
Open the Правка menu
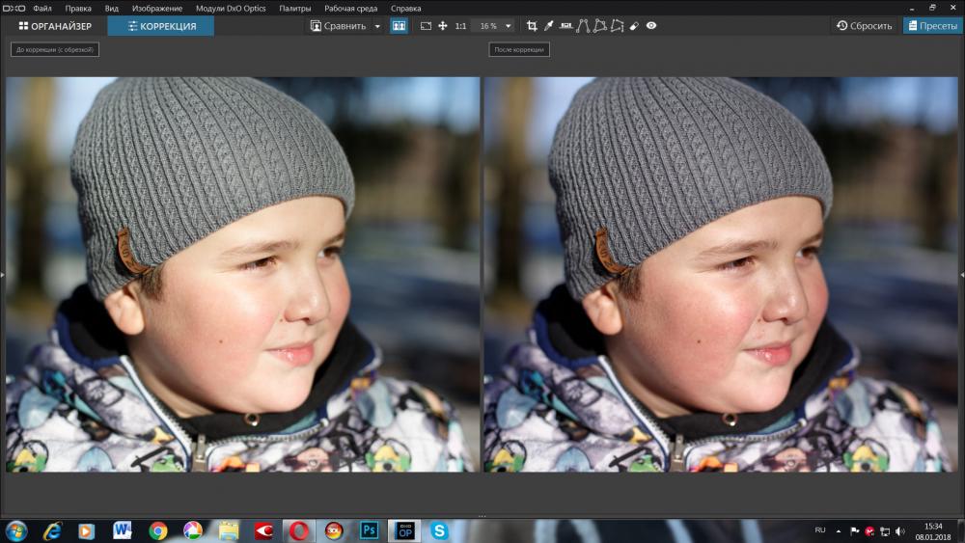78,9
